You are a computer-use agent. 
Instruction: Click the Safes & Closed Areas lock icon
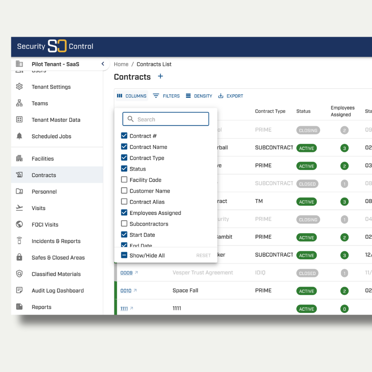coord(19,258)
